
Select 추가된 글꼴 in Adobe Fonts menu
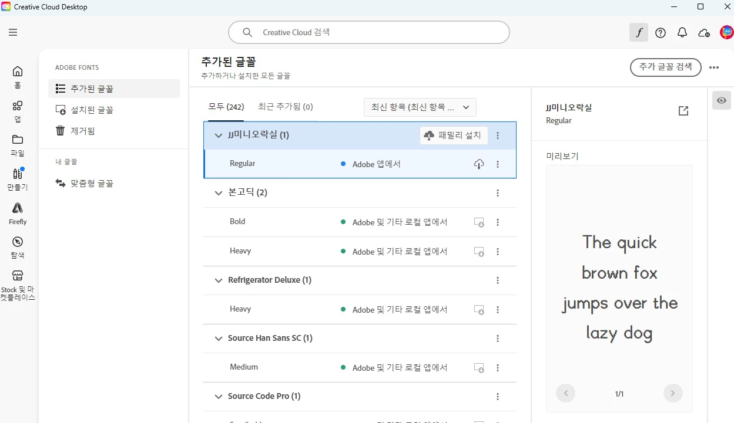(114, 89)
